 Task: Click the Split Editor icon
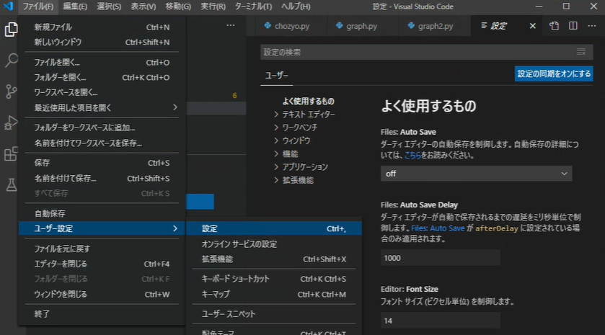(573, 26)
